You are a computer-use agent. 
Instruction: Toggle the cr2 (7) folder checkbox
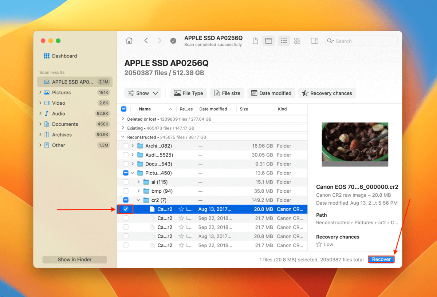click(126, 200)
